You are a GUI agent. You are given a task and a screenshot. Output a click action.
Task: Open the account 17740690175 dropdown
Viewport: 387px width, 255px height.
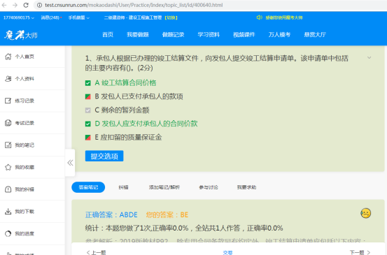[19, 17]
